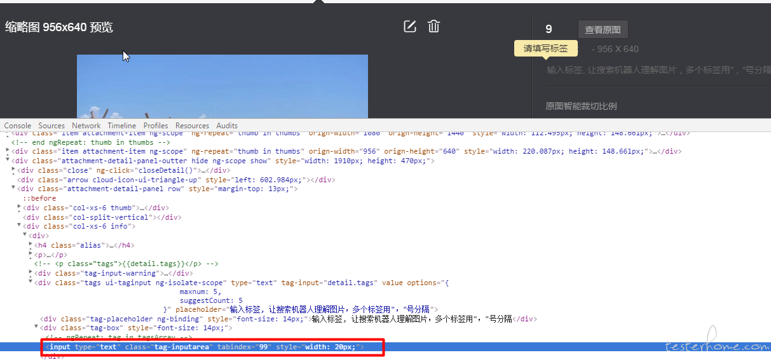Collapse the col-xs-6 info div
The height and width of the screenshot is (362, 771).
point(19,225)
